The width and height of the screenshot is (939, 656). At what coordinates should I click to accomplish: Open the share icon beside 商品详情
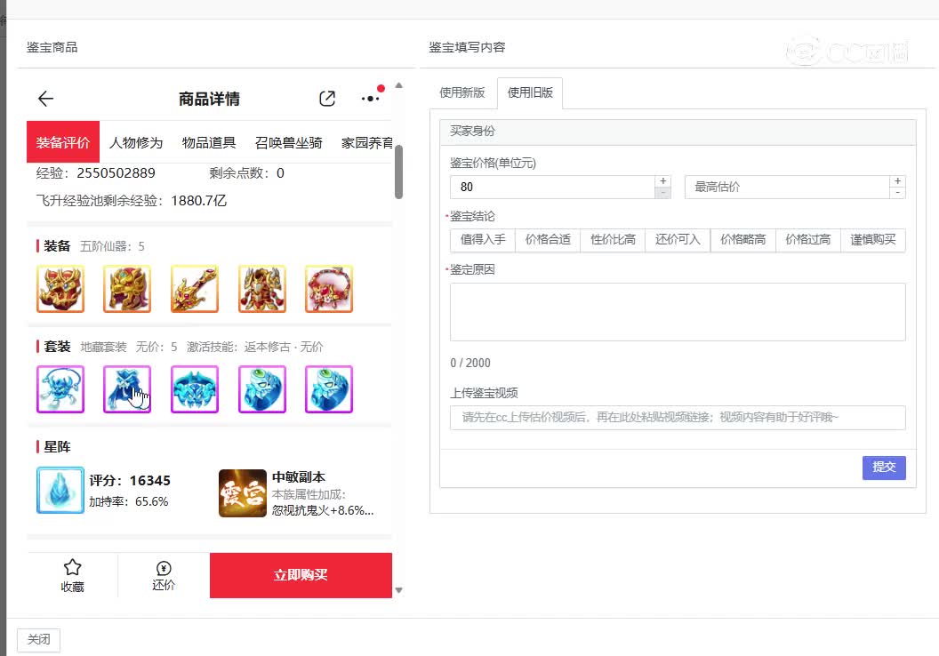pos(327,99)
